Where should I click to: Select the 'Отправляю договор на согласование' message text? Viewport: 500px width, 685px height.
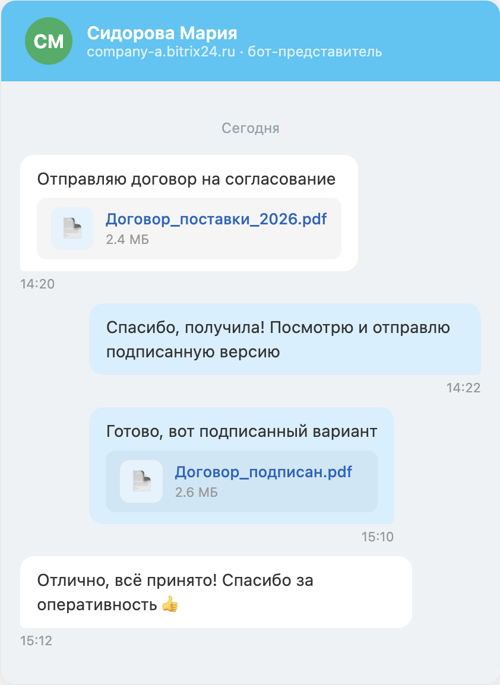pyautogui.click(x=186, y=179)
